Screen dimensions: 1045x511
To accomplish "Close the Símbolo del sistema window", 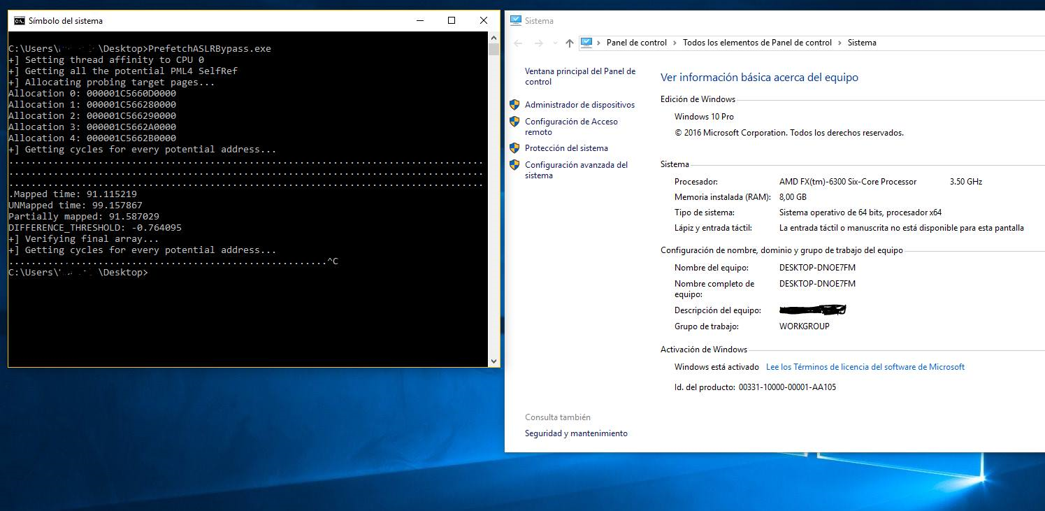I will click(x=484, y=20).
